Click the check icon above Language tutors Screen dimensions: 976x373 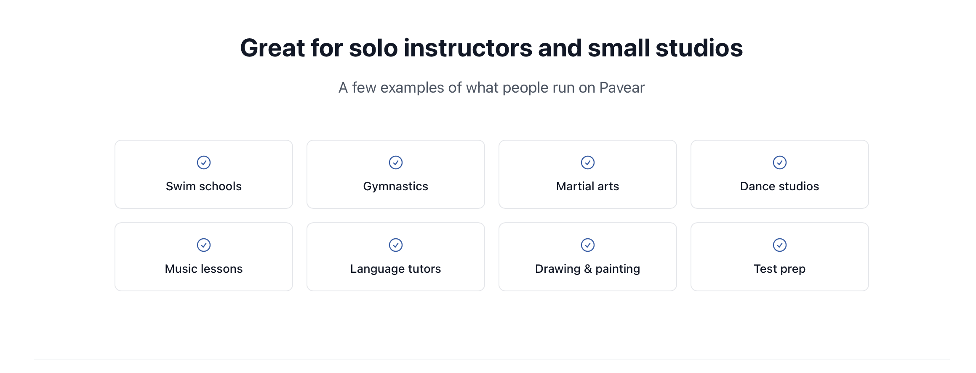396,245
